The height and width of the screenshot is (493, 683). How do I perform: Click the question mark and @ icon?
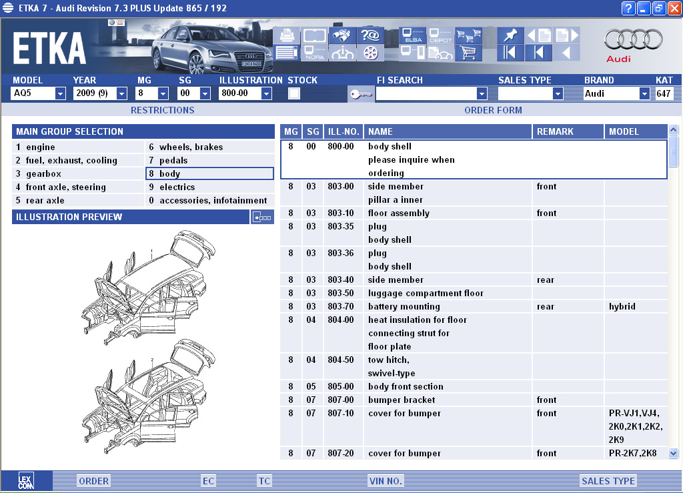370,35
